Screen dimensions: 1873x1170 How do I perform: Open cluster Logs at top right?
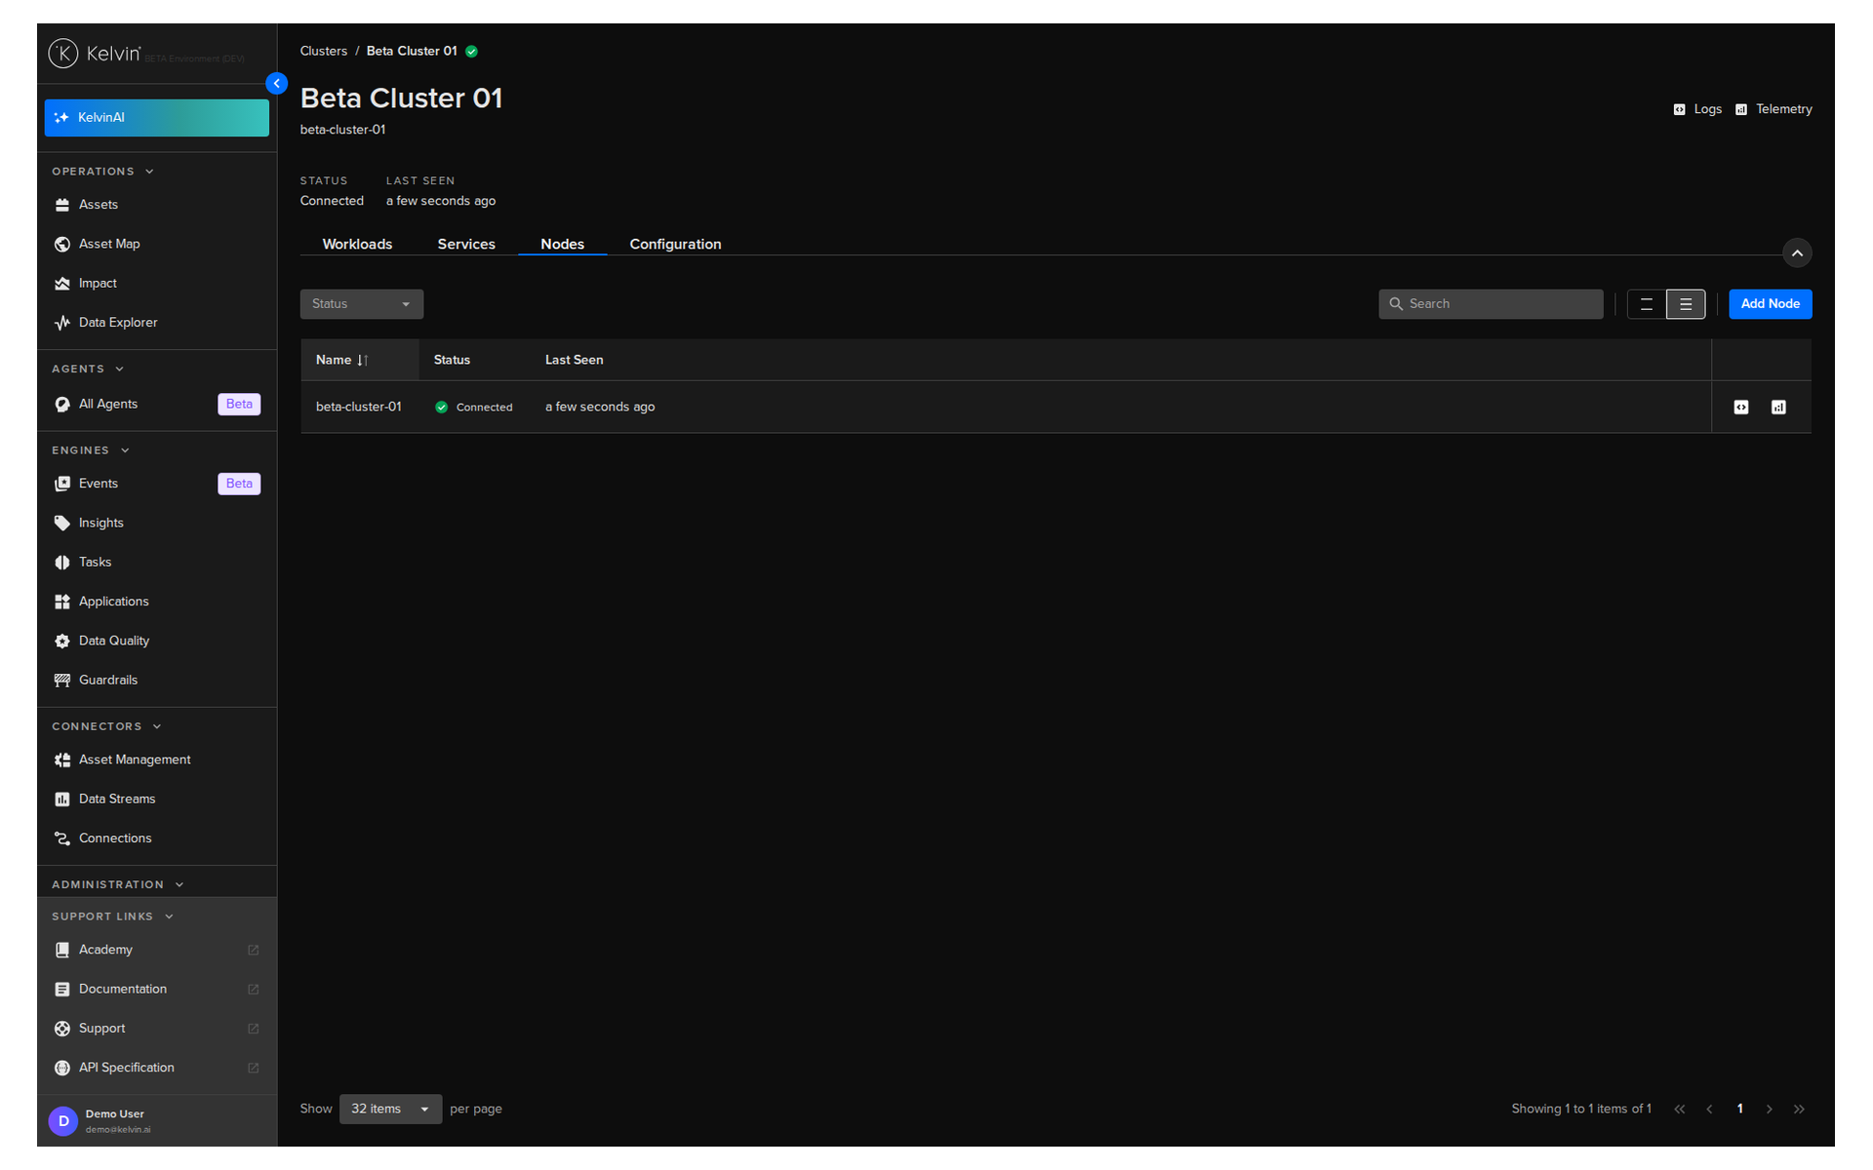tap(1697, 109)
